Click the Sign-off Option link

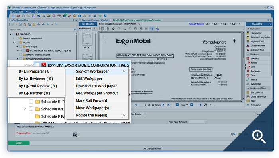196,24
